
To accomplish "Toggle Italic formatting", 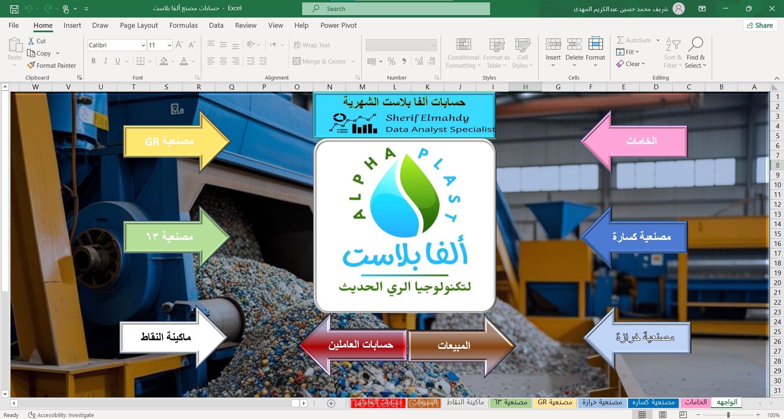I will pyautogui.click(x=105, y=61).
